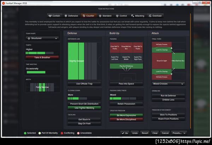Enable Retain Possession

[126, 104]
